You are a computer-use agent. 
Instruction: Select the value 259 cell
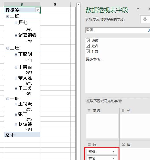pos(22,109)
